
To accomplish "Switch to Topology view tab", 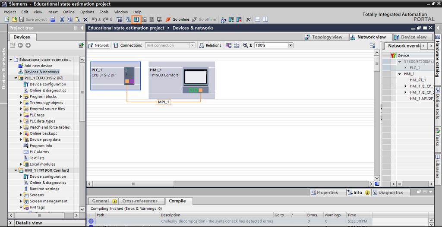I will click(326, 37).
